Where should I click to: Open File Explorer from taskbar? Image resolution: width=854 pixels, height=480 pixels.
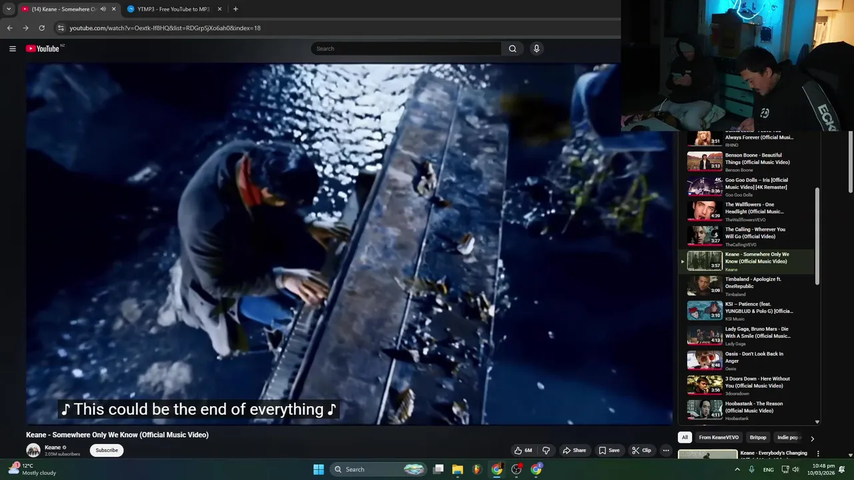pos(458,469)
